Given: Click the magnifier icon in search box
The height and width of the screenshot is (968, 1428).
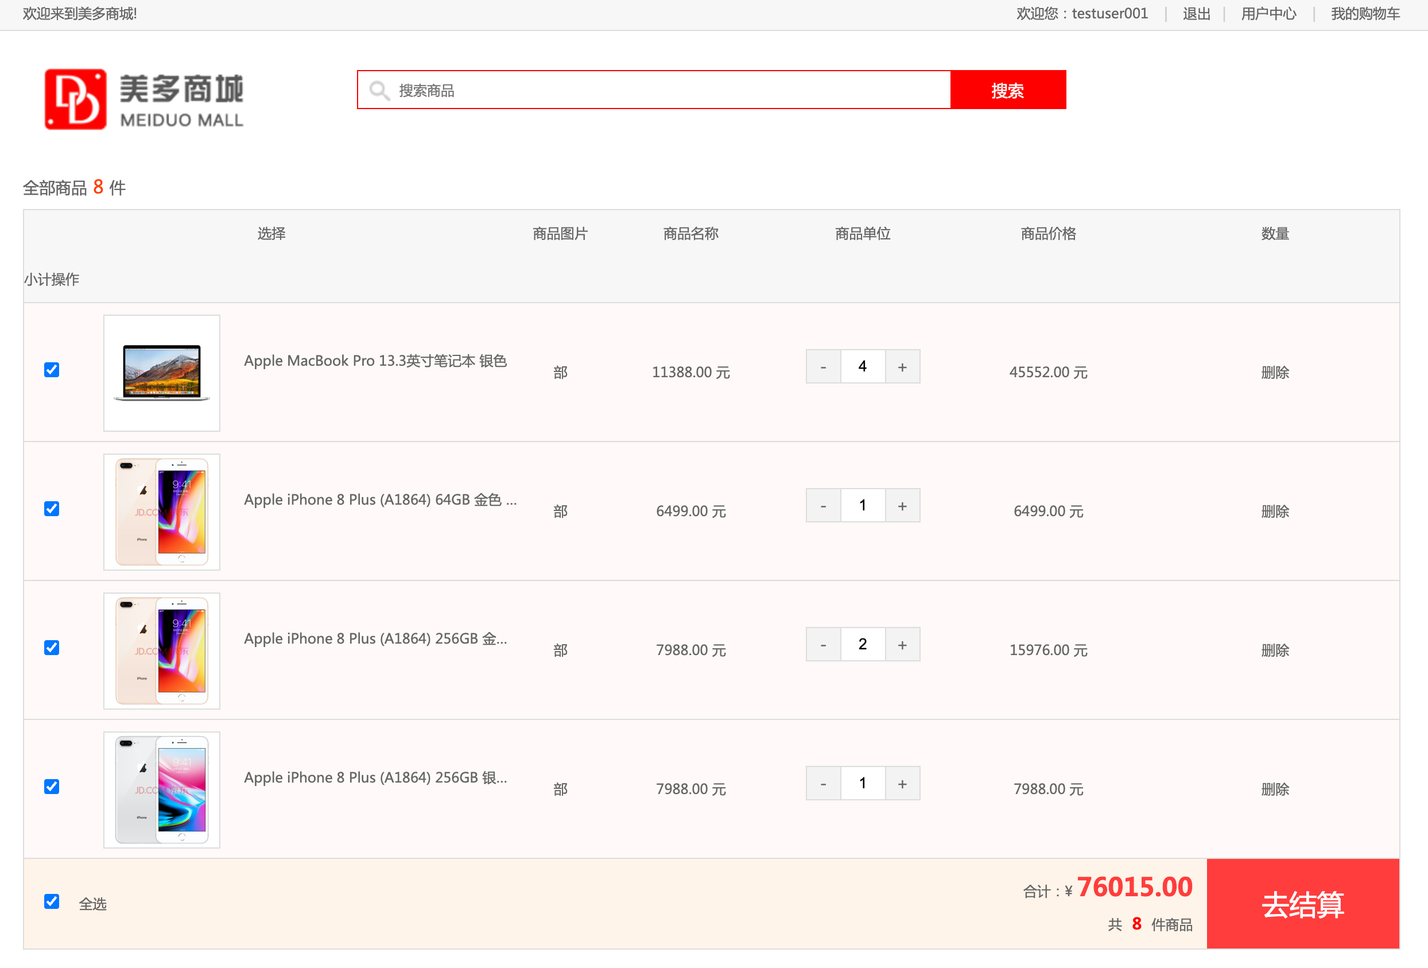Looking at the screenshot, I should pos(379,91).
